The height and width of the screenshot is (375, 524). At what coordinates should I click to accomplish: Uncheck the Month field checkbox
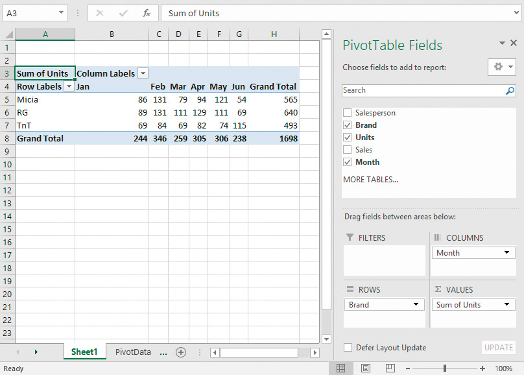click(348, 162)
